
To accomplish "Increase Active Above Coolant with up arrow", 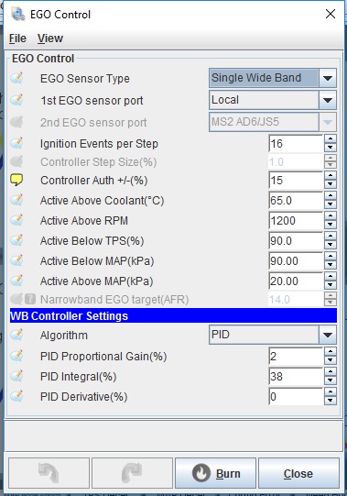I will coord(331,196).
